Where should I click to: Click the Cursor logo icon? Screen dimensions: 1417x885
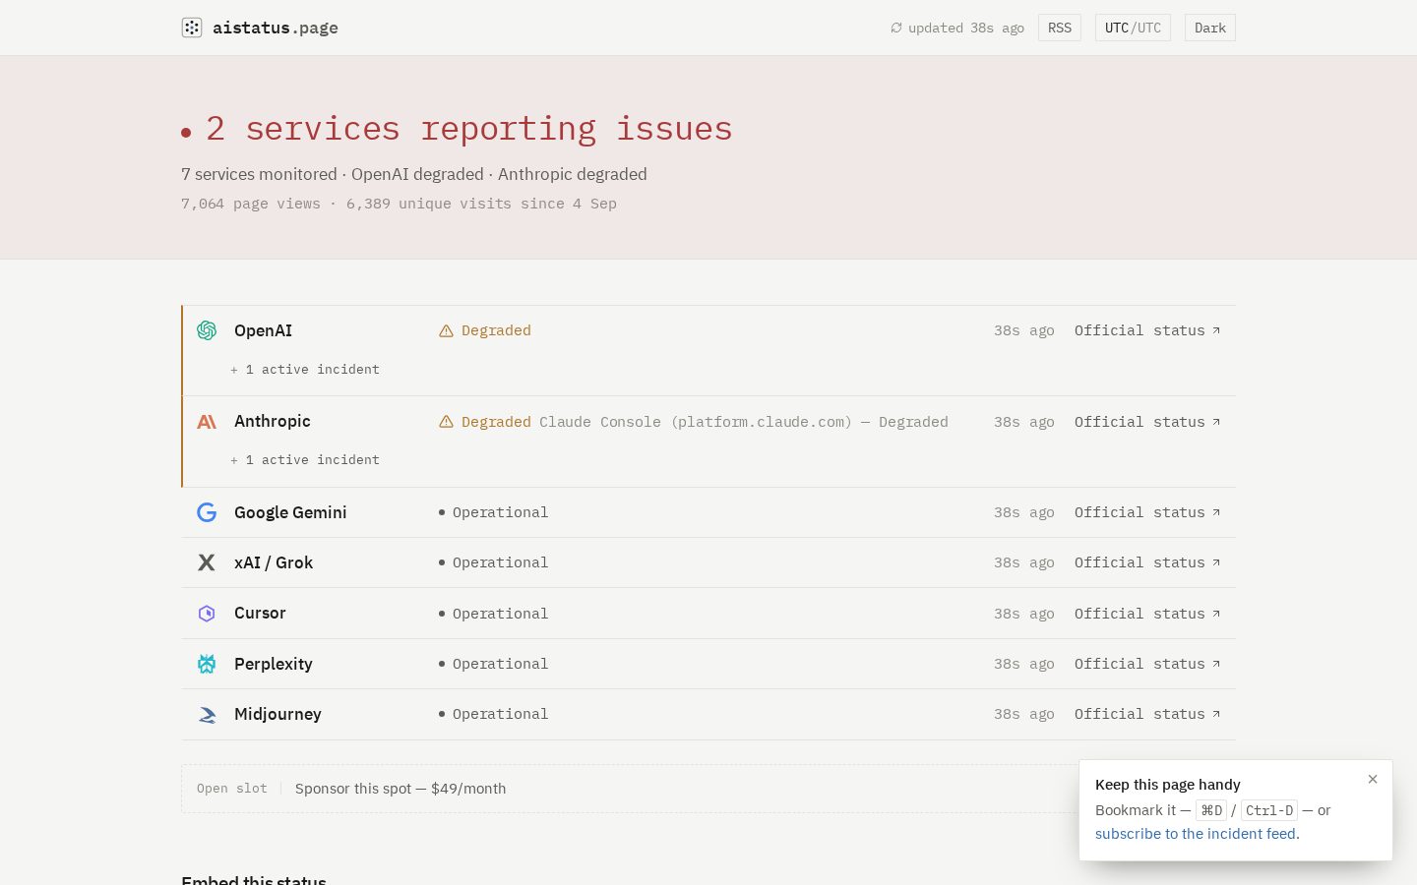(x=207, y=614)
